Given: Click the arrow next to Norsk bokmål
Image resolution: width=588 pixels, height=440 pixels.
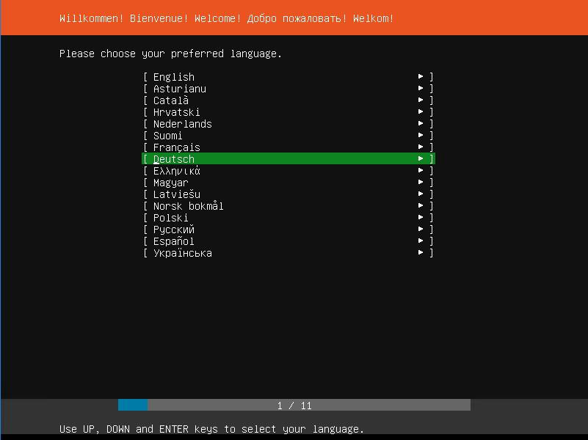Looking at the screenshot, I should click(421, 206).
